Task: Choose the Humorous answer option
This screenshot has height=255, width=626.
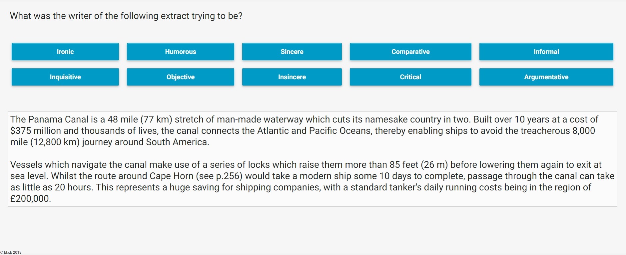Action: (181, 52)
